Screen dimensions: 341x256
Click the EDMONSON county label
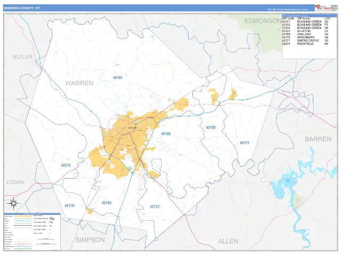click(x=263, y=21)
